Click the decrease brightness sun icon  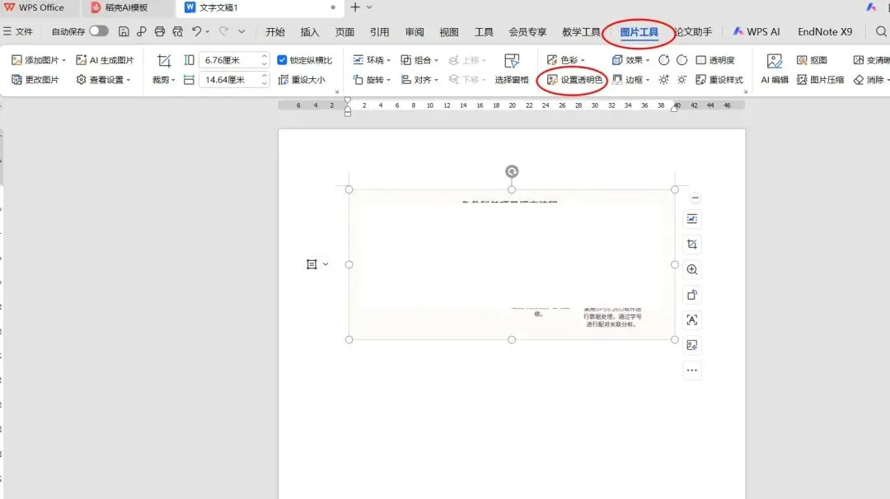pos(682,80)
